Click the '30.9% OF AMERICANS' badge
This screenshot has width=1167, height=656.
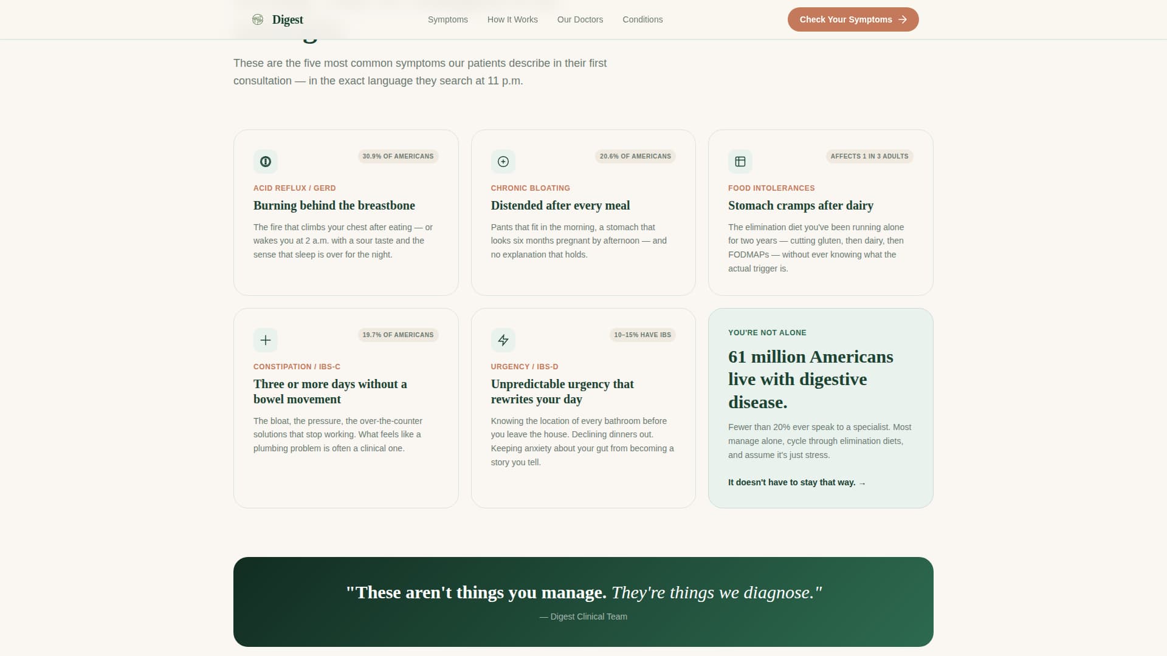click(398, 156)
